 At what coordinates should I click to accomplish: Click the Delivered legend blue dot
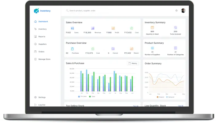point(167,97)
